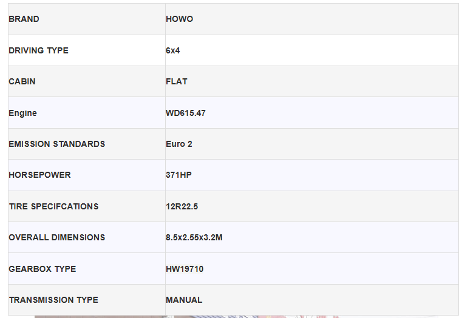The width and height of the screenshot is (462, 318).
Task: Select the HW19710 gearbox value
Action: pyautogui.click(x=185, y=269)
